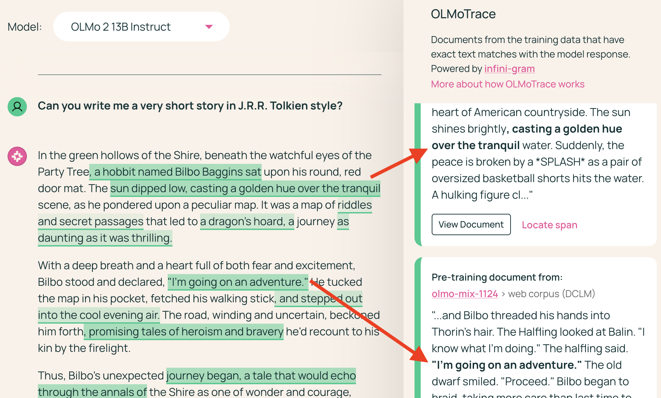This screenshot has width=661, height=398.
Task: Select highlighted span "daunting as it was thrilling."
Action: pyautogui.click(x=105, y=238)
